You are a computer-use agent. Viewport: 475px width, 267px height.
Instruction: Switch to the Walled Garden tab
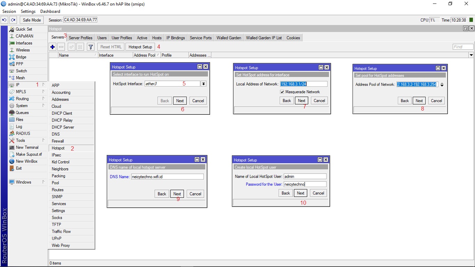pyautogui.click(x=228, y=38)
